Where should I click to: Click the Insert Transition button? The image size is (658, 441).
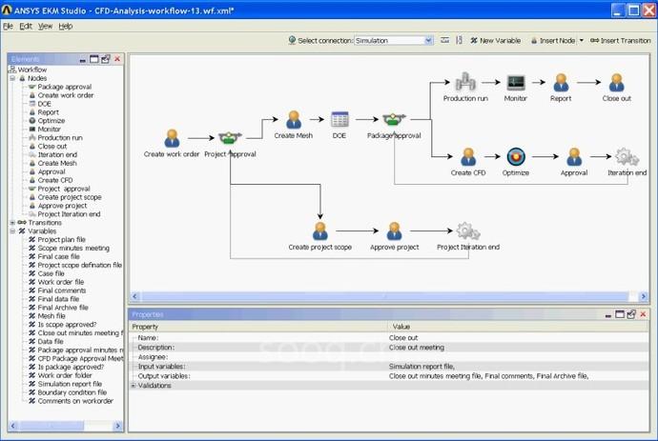(x=621, y=41)
